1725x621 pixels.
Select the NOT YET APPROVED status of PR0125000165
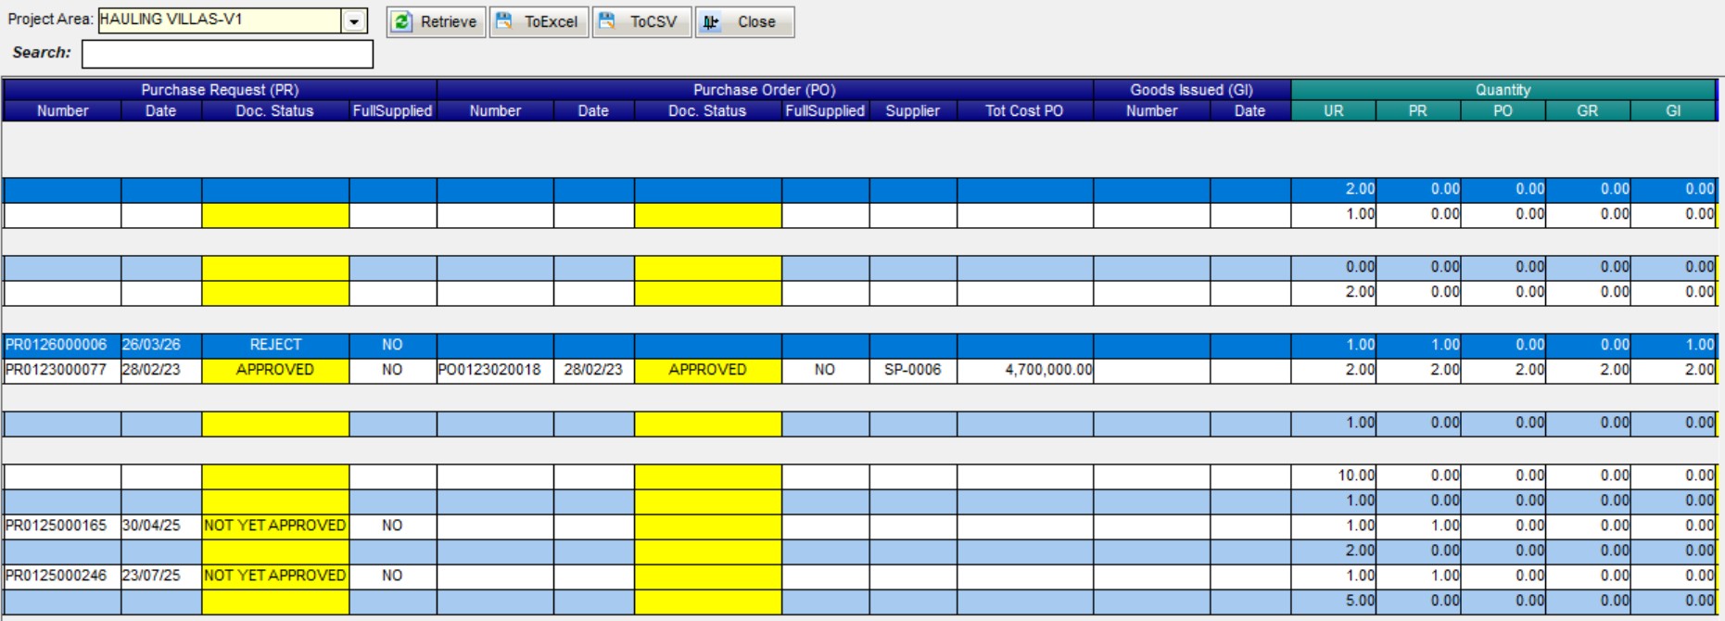point(275,526)
